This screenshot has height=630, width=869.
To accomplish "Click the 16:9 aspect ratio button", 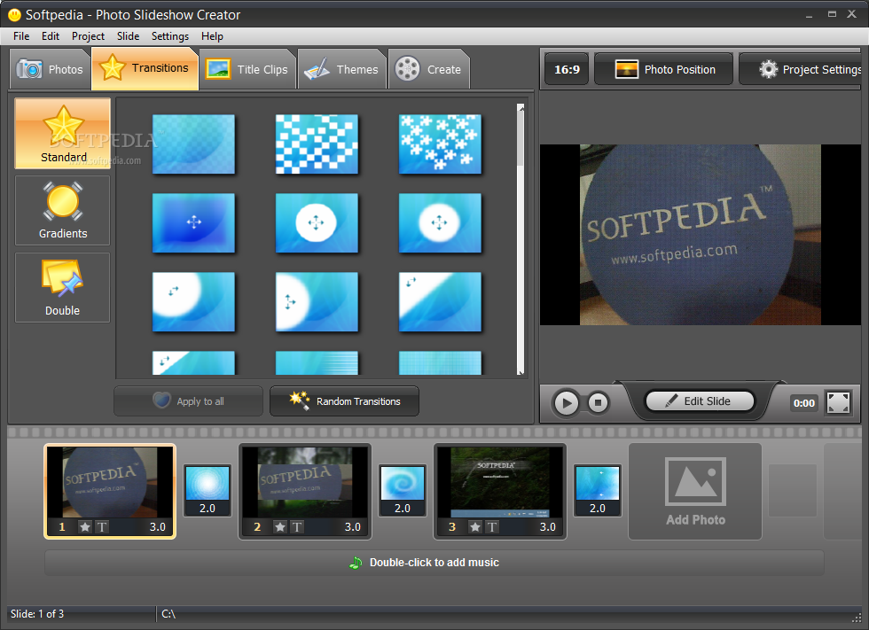I will click(x=567, y=69).
